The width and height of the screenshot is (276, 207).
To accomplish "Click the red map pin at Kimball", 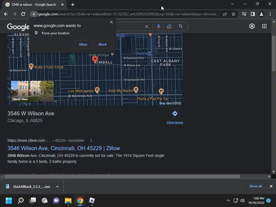I will [x=95, y=59].
